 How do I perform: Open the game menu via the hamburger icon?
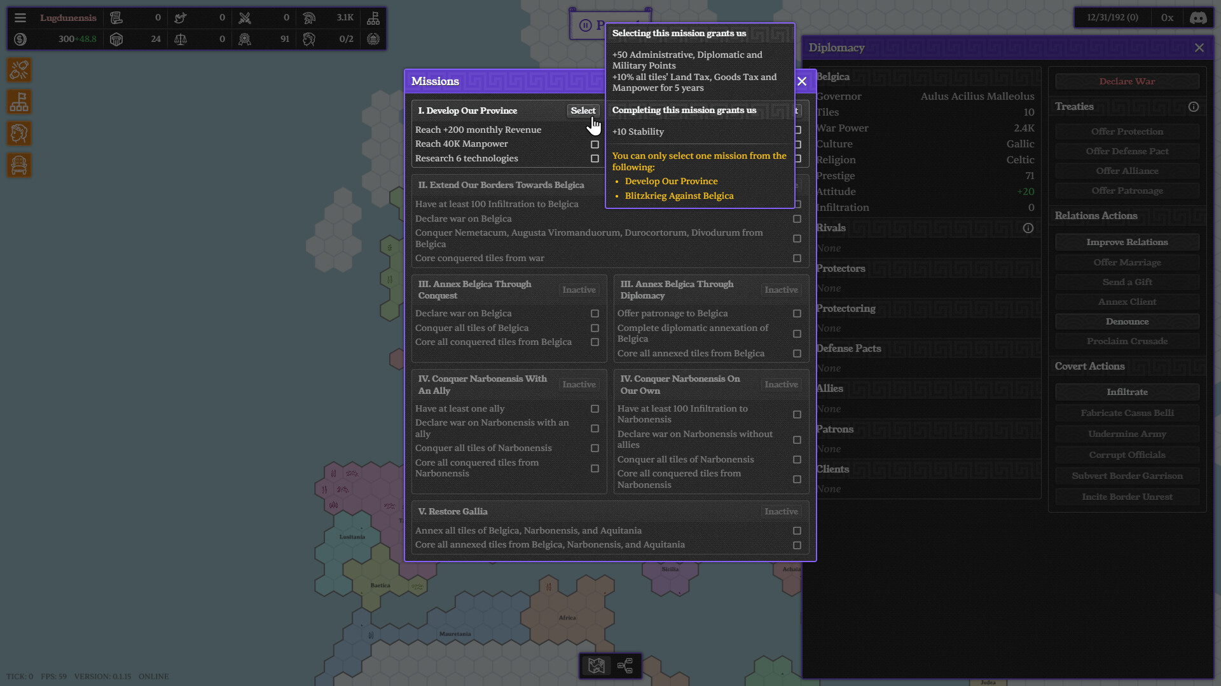(x=20, y=17)
